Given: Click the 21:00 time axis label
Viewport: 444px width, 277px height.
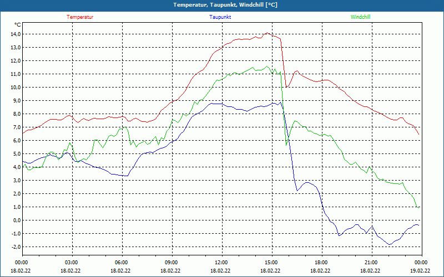Looking at the screenshot, I should pyautogui.click(x=372, y=263).
